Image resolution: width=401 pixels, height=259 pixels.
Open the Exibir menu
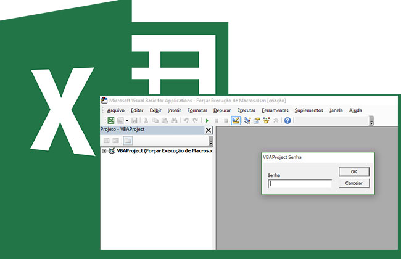click(x=155, y=110)
